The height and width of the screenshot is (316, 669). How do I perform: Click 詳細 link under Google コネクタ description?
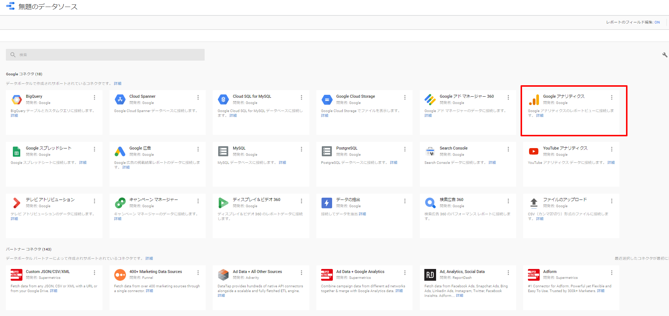coord(118,84)
